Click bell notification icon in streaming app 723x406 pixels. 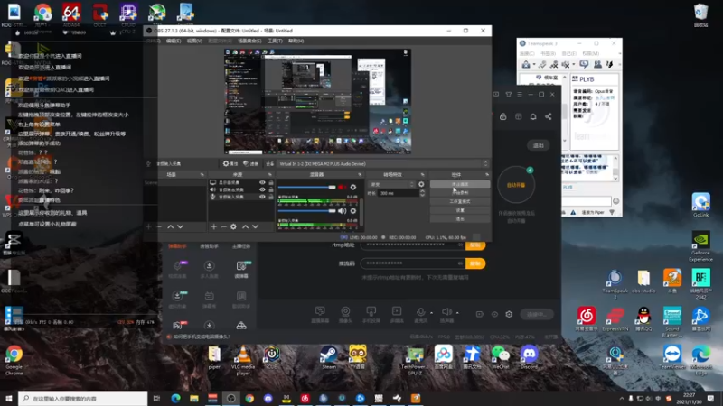coord(533,117)
